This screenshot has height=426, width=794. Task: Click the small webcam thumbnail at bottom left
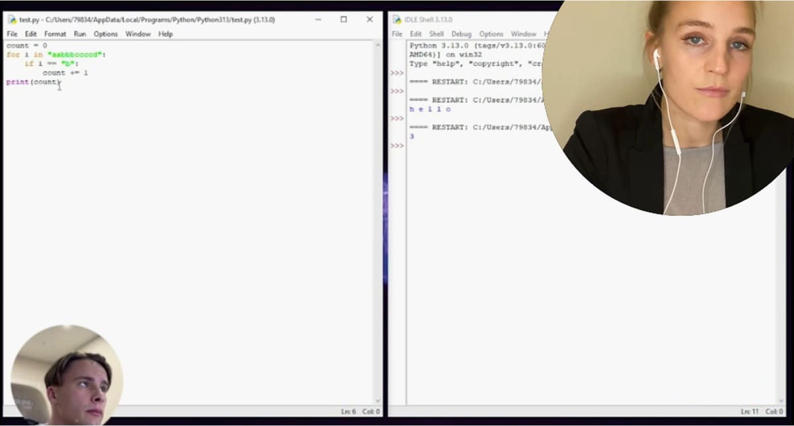click(66, 374)
